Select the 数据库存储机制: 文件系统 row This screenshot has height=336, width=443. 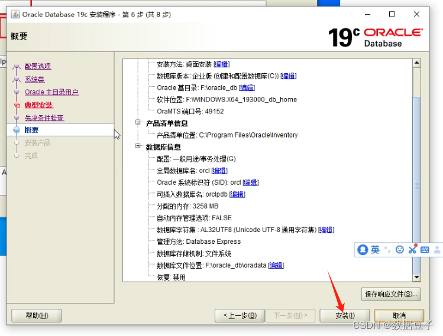click(x=194, y=253)
